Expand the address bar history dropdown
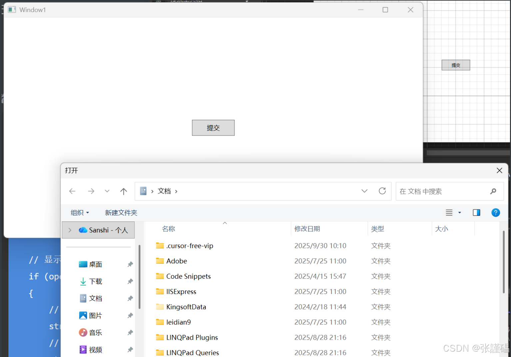The width and height of the screenshot is (511, 357). 364,191
